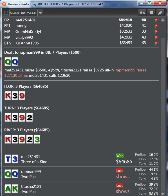Open the grid layout icon
Viewport: 168px width, 196px height.
click(151, 13)
